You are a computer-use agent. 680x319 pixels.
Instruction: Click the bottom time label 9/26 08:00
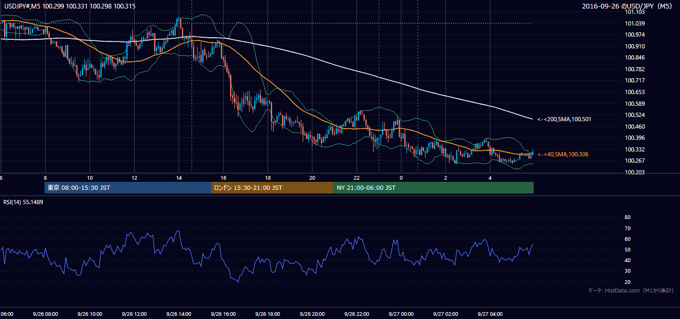click(x=45, y=314)
